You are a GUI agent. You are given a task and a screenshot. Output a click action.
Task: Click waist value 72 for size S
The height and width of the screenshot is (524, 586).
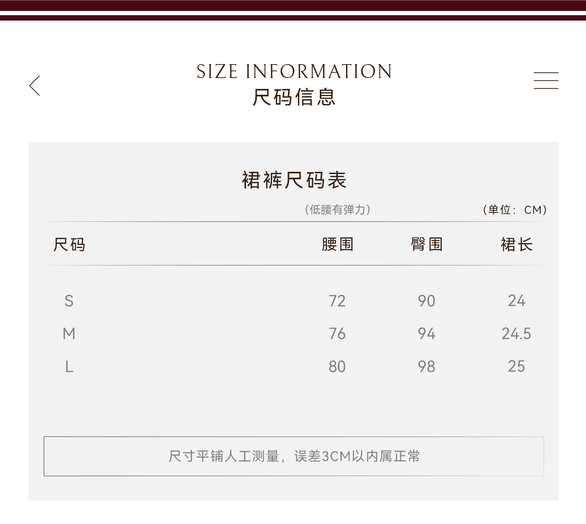click(x=337, y=301)
